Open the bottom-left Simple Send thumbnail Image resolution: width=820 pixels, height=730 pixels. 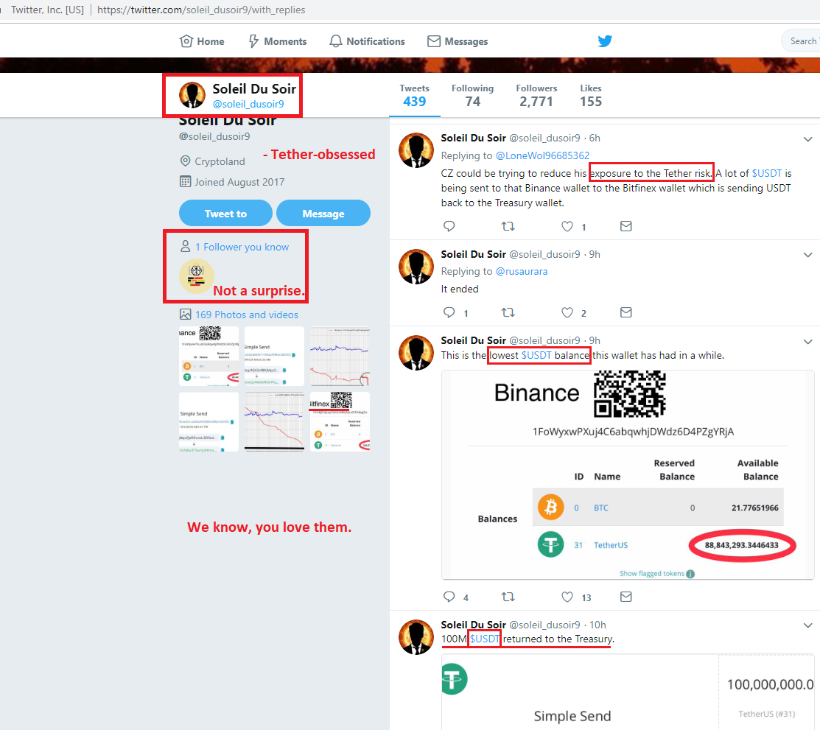click(x=208, y=422)
